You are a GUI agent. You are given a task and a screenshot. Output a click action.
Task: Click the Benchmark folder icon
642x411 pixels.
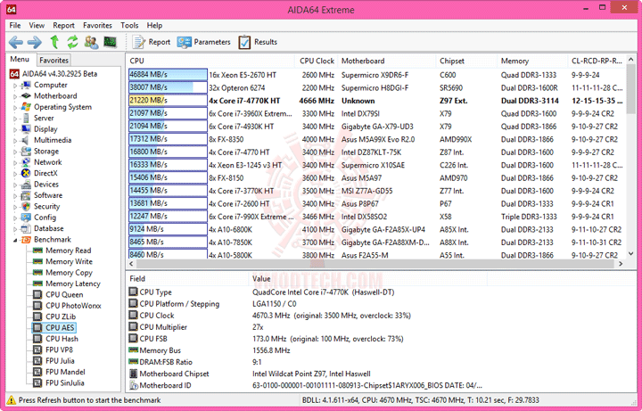click(x=26, y=240)
